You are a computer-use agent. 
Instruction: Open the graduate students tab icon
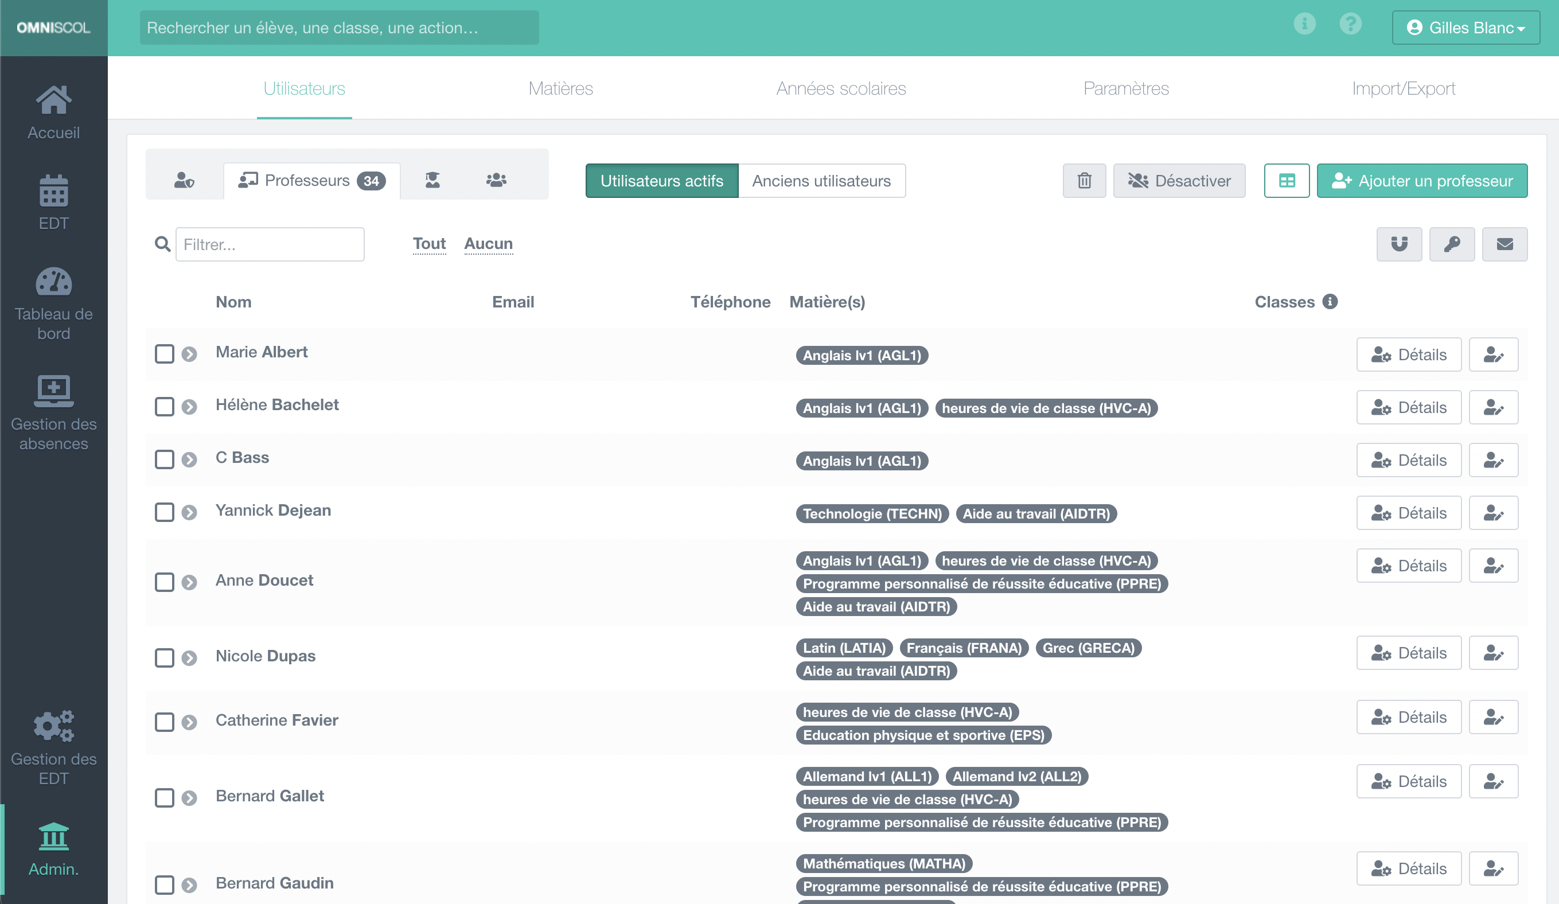[x=432, y=180]
